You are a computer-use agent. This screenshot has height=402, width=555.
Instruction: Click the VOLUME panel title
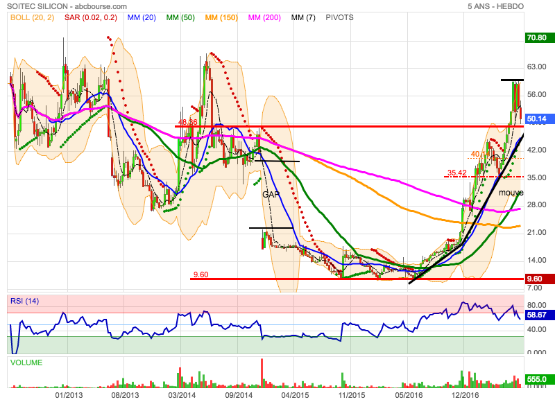26,362
